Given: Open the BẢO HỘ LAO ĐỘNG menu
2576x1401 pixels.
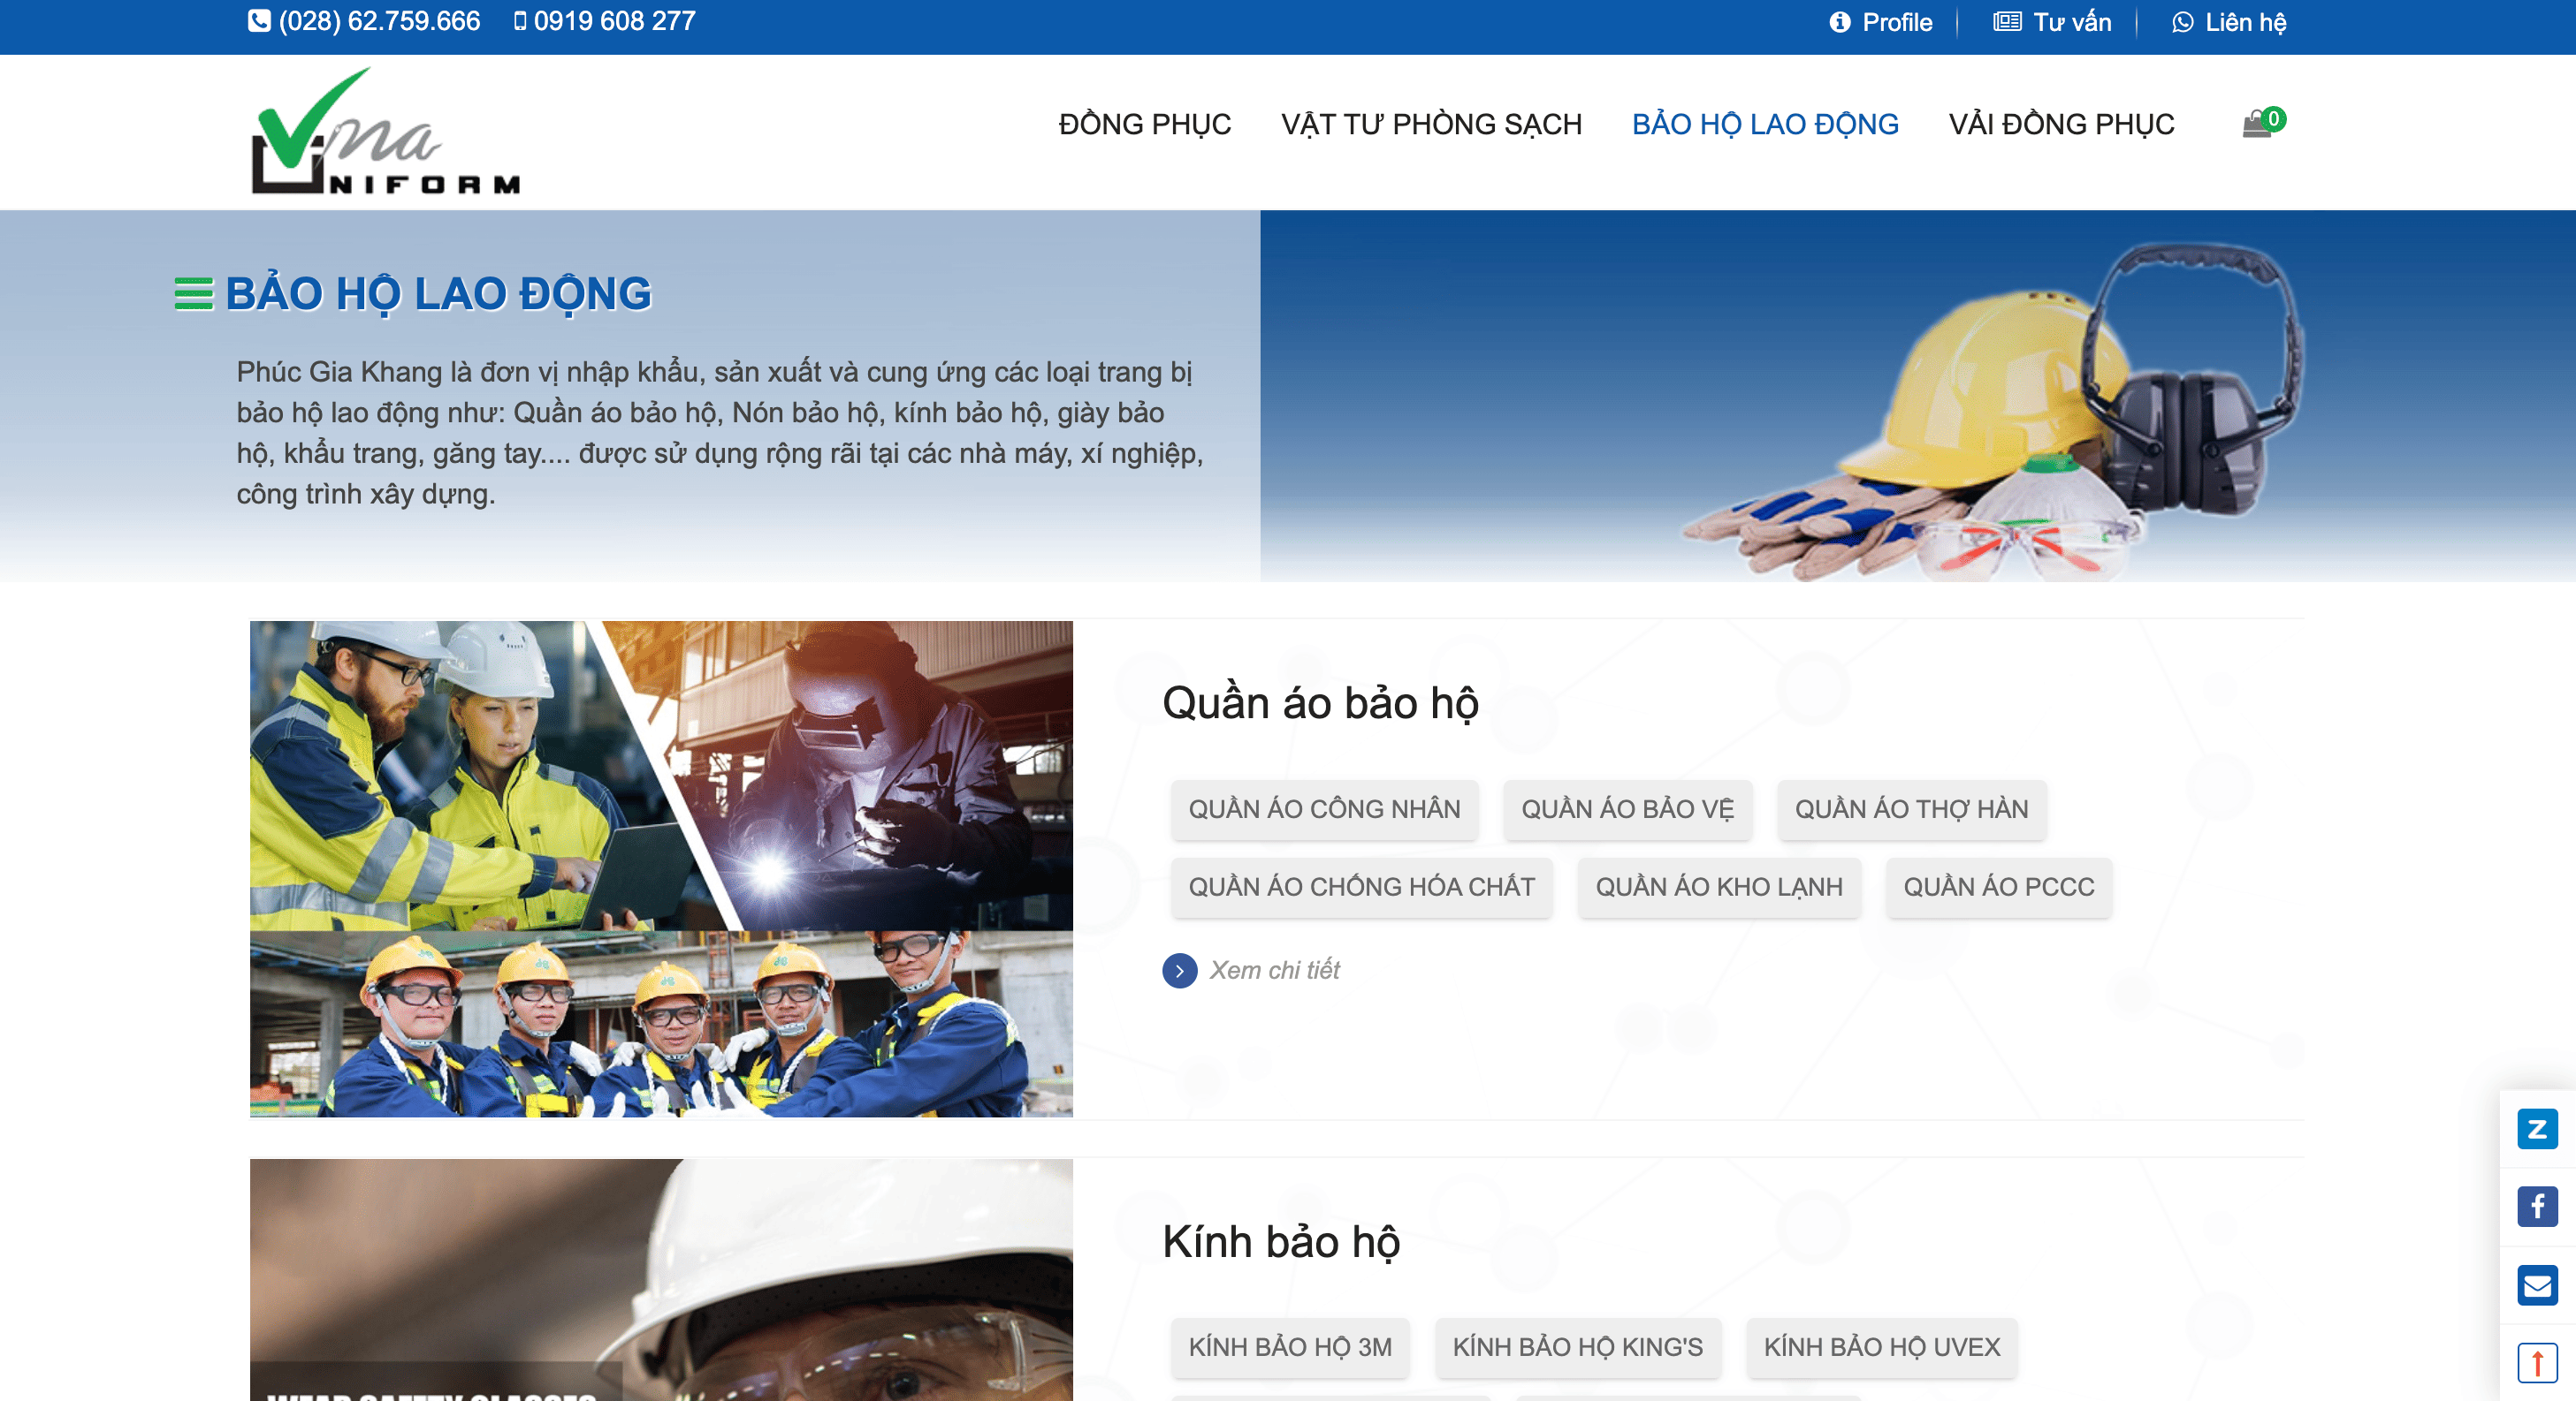Looking at the screenshot, I should click(1765, 124).
